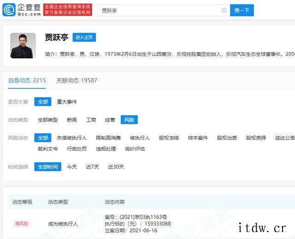This screenshot has height=239, width=295.
Task: Click the 进入主页 button
Action: click(84, 37)
